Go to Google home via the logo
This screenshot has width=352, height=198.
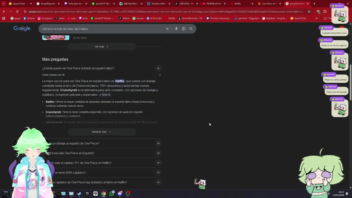(x=22, y=29)
